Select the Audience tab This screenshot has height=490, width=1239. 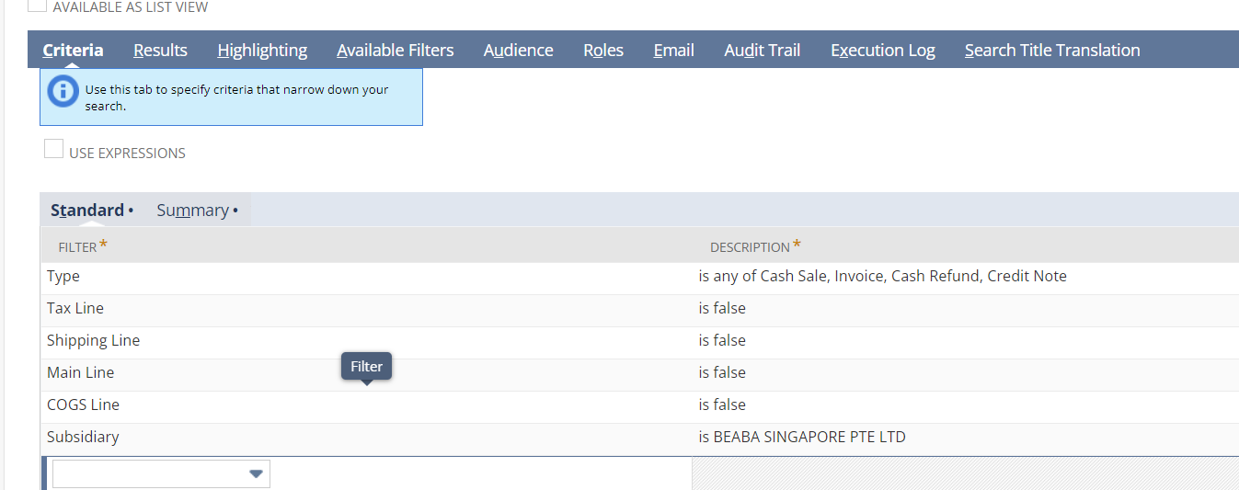518,51
